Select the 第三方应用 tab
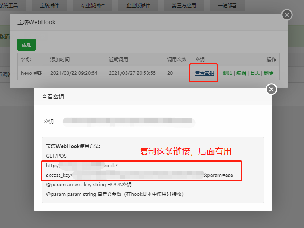 click(x=184, y=6)
